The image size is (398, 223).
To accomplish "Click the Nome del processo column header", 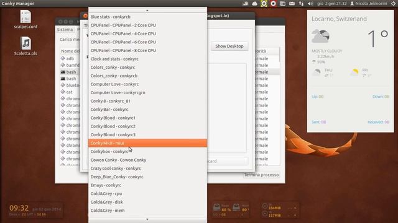I will coord(70,51).
